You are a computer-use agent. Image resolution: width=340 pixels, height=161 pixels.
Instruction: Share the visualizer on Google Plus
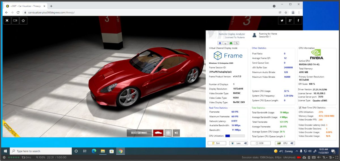pos(290,20)
